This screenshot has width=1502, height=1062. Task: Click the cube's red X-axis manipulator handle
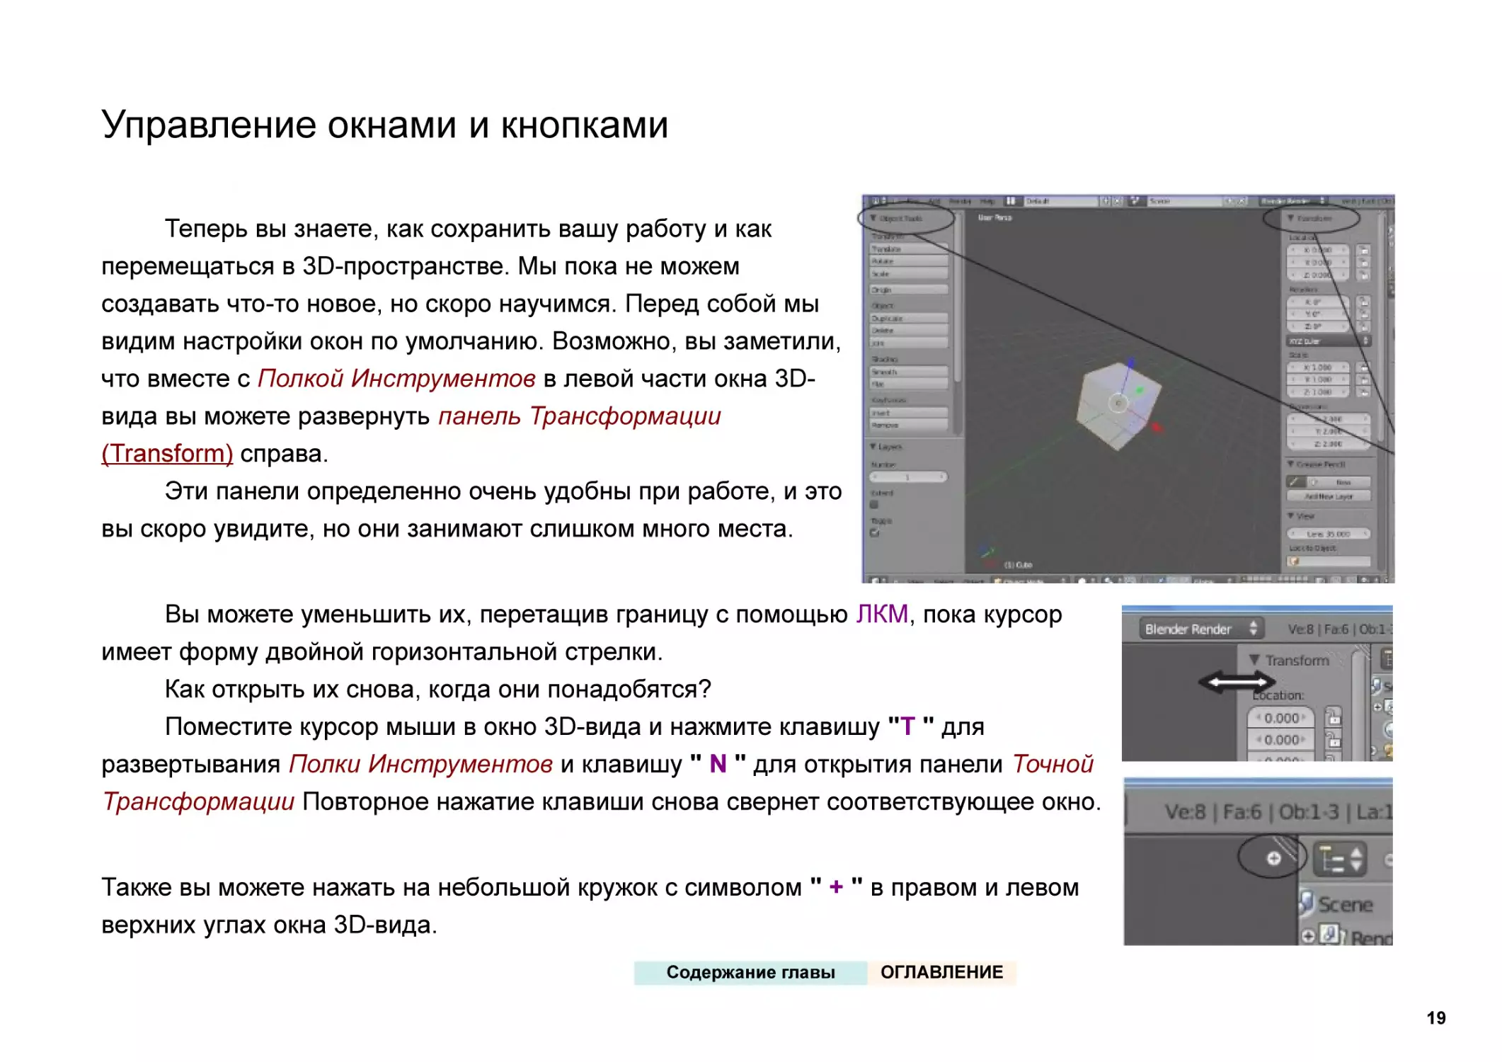tap(1157, 427)
